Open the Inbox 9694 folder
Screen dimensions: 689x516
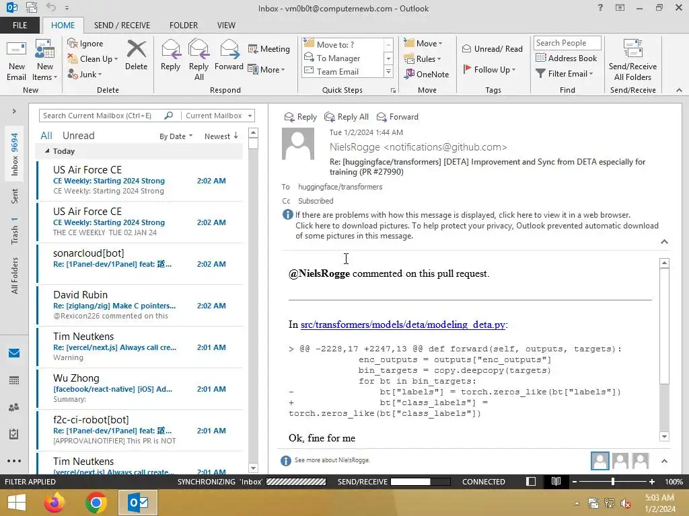coord(15,154)
